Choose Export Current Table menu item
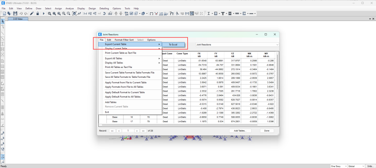The width and height of the screenshot is (376, 168). (130, 44)
